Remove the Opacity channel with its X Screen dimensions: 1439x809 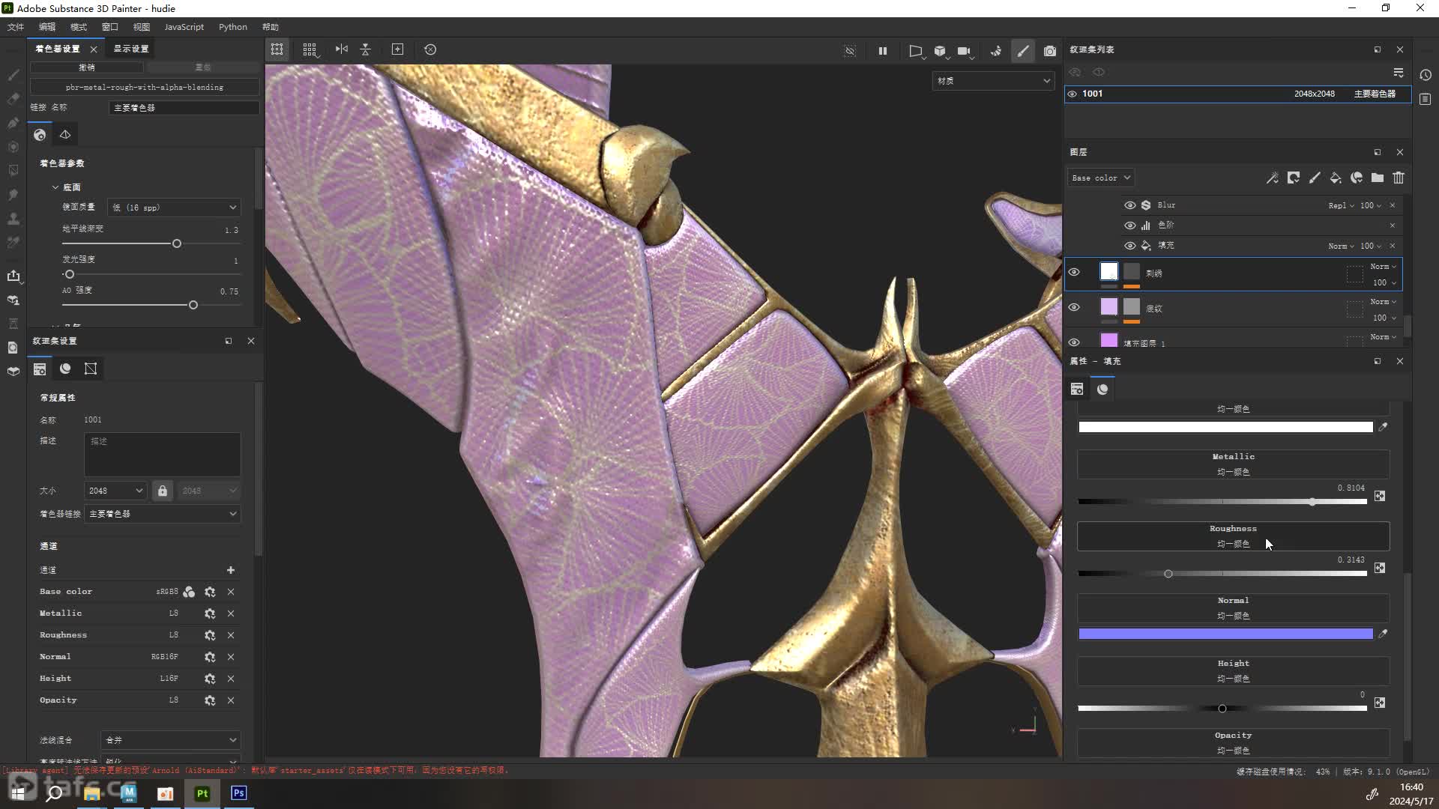231,700
